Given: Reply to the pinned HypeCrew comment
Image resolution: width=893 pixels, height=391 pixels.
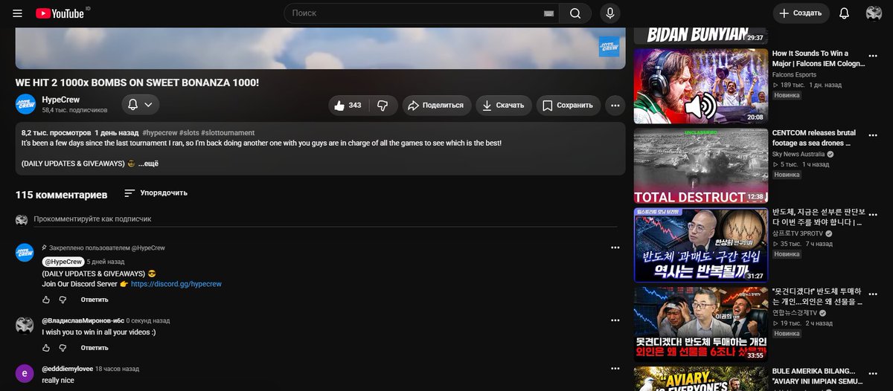Looking at the screenshot, I should tap(95, 300).
